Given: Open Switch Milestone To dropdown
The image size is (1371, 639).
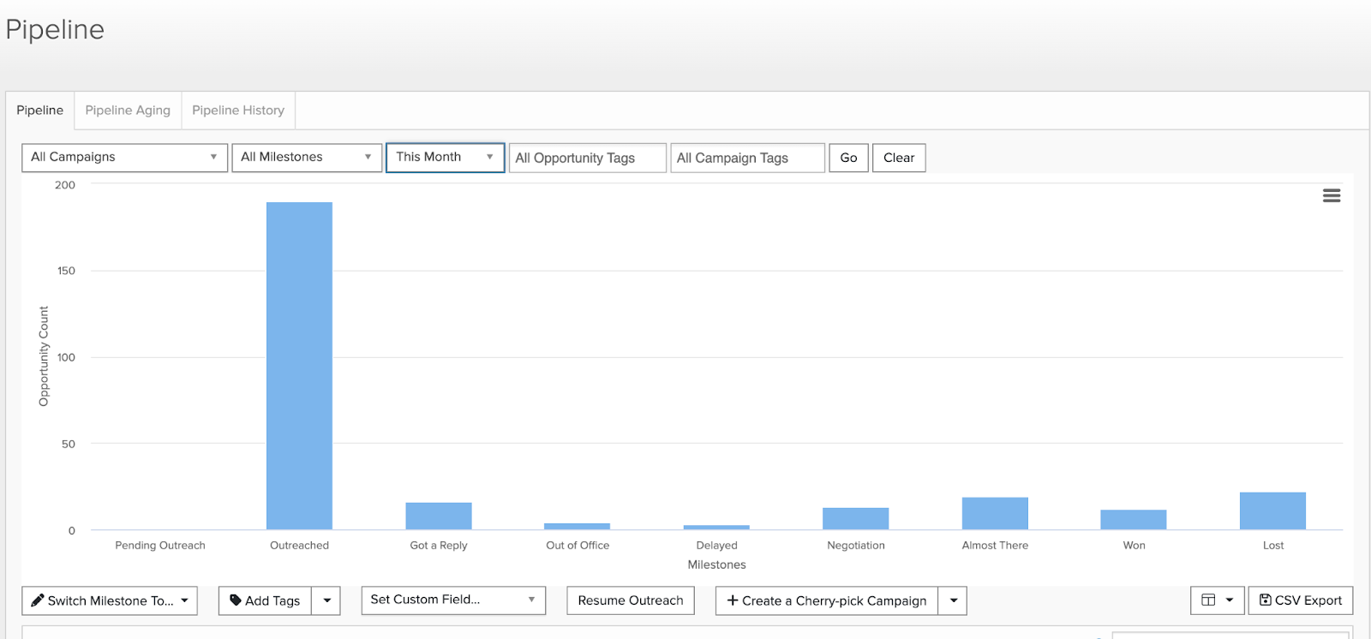Looking at the screenshot, I should 110,601.
